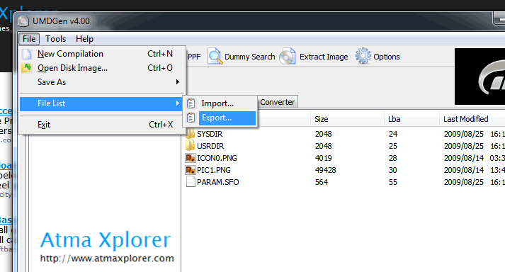Click the New Compilation page icon
This screenshot has height=272, width=505.
(27, 54)
